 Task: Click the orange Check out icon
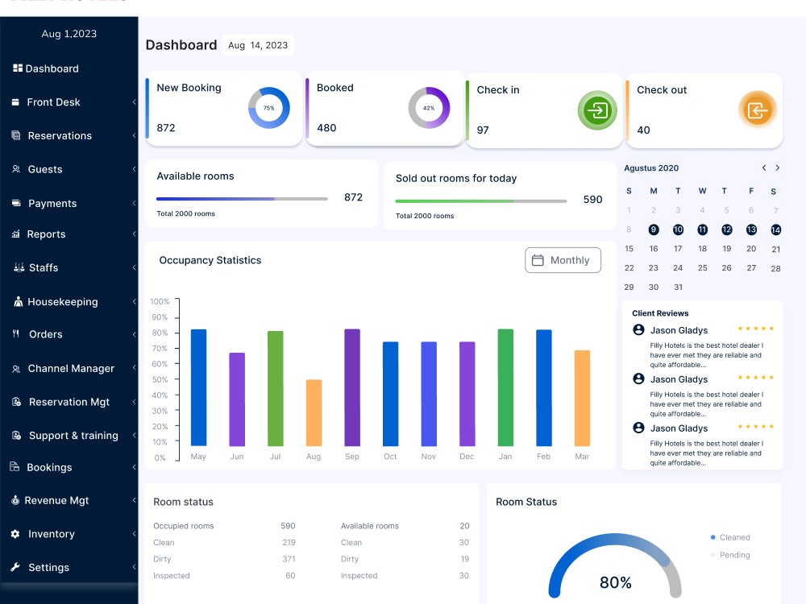point(758,110)
